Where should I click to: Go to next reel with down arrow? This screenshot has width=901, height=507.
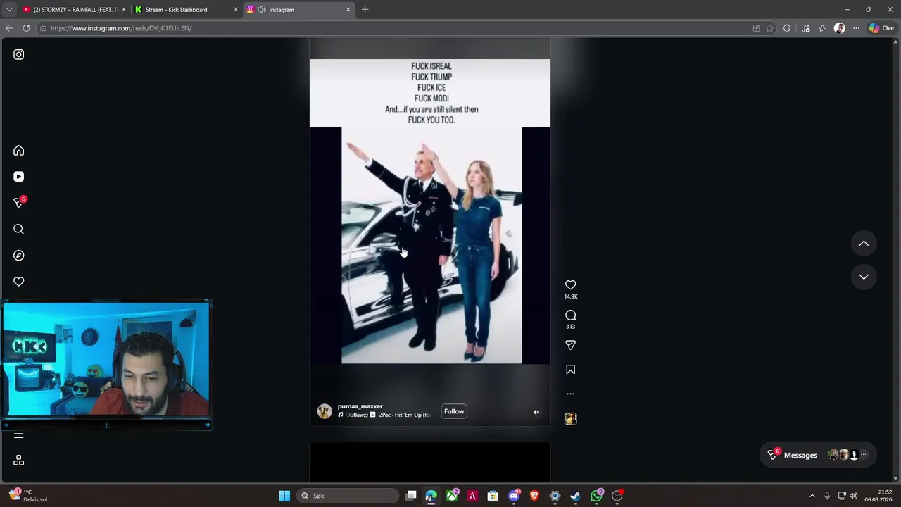point(864,277)
